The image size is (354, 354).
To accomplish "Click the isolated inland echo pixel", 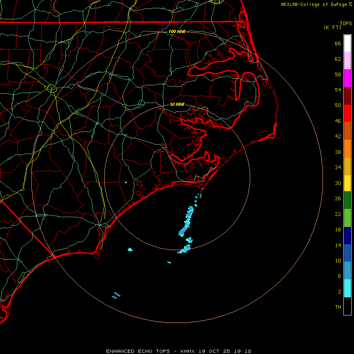I will [x=126, y=183].
